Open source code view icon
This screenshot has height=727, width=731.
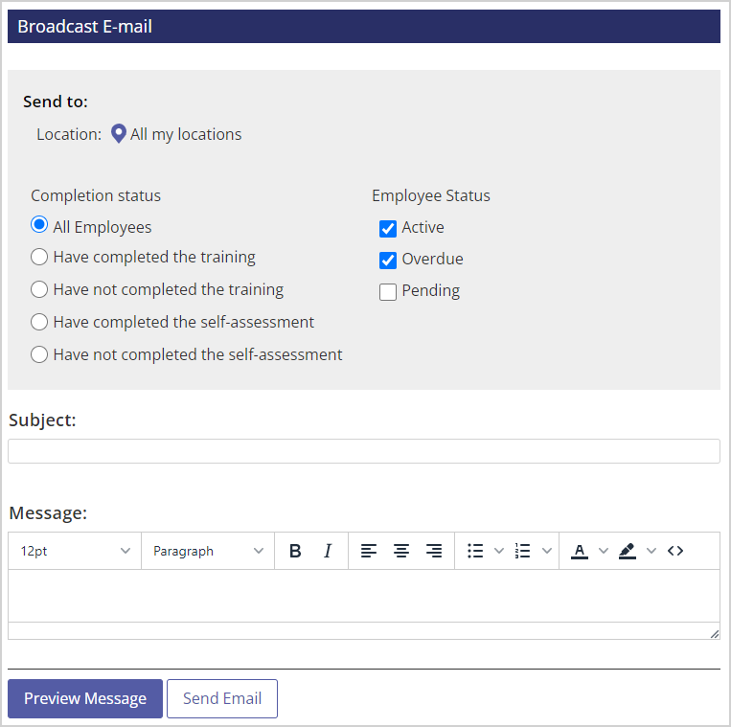click(675, 551)
